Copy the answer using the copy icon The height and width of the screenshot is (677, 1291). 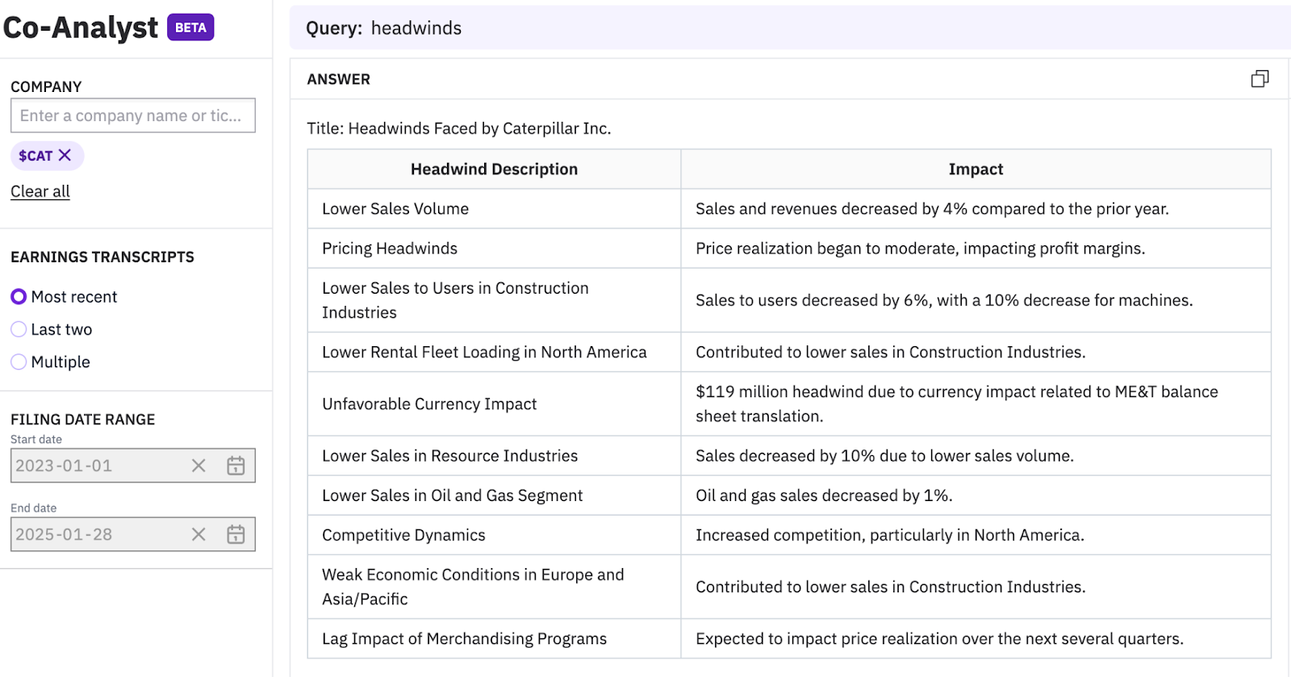pos(1259,79)
